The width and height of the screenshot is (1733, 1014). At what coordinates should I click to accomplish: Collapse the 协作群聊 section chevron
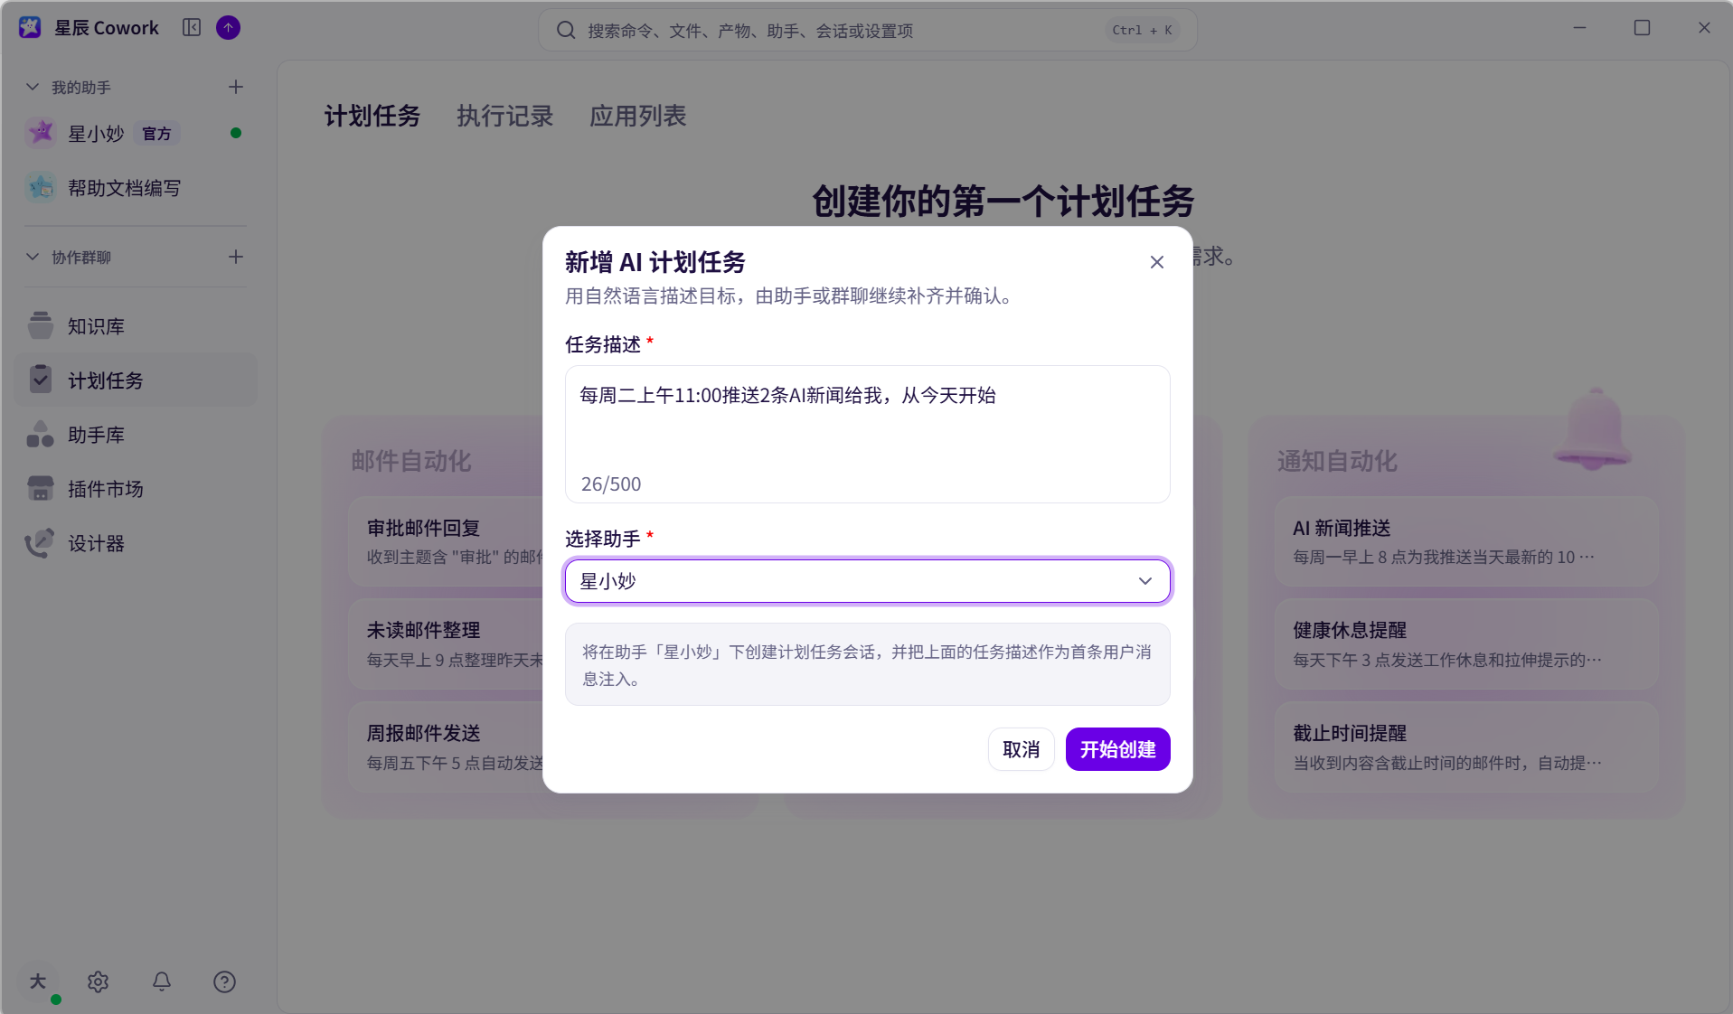pyautogui.click(x=33, y=257)
